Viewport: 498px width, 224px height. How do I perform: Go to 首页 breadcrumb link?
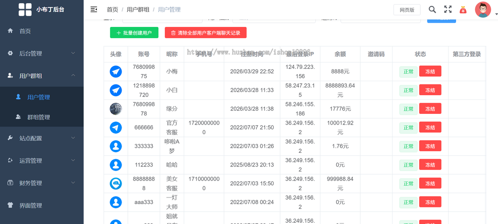[112, 9]
